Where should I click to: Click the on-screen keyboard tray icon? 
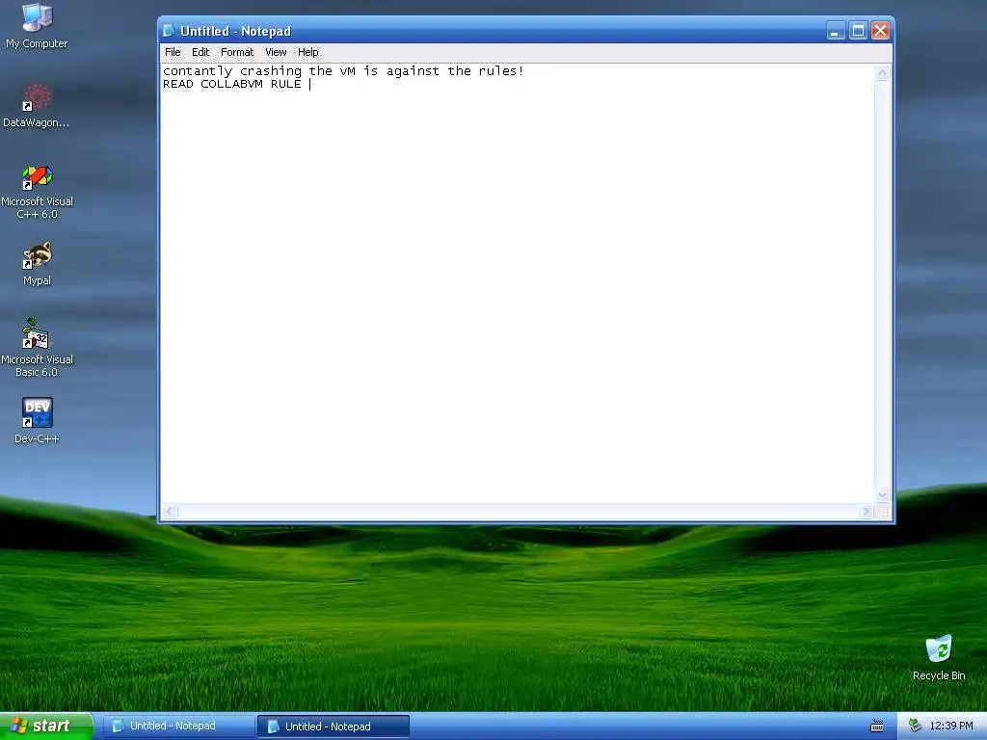click(877, 727)
